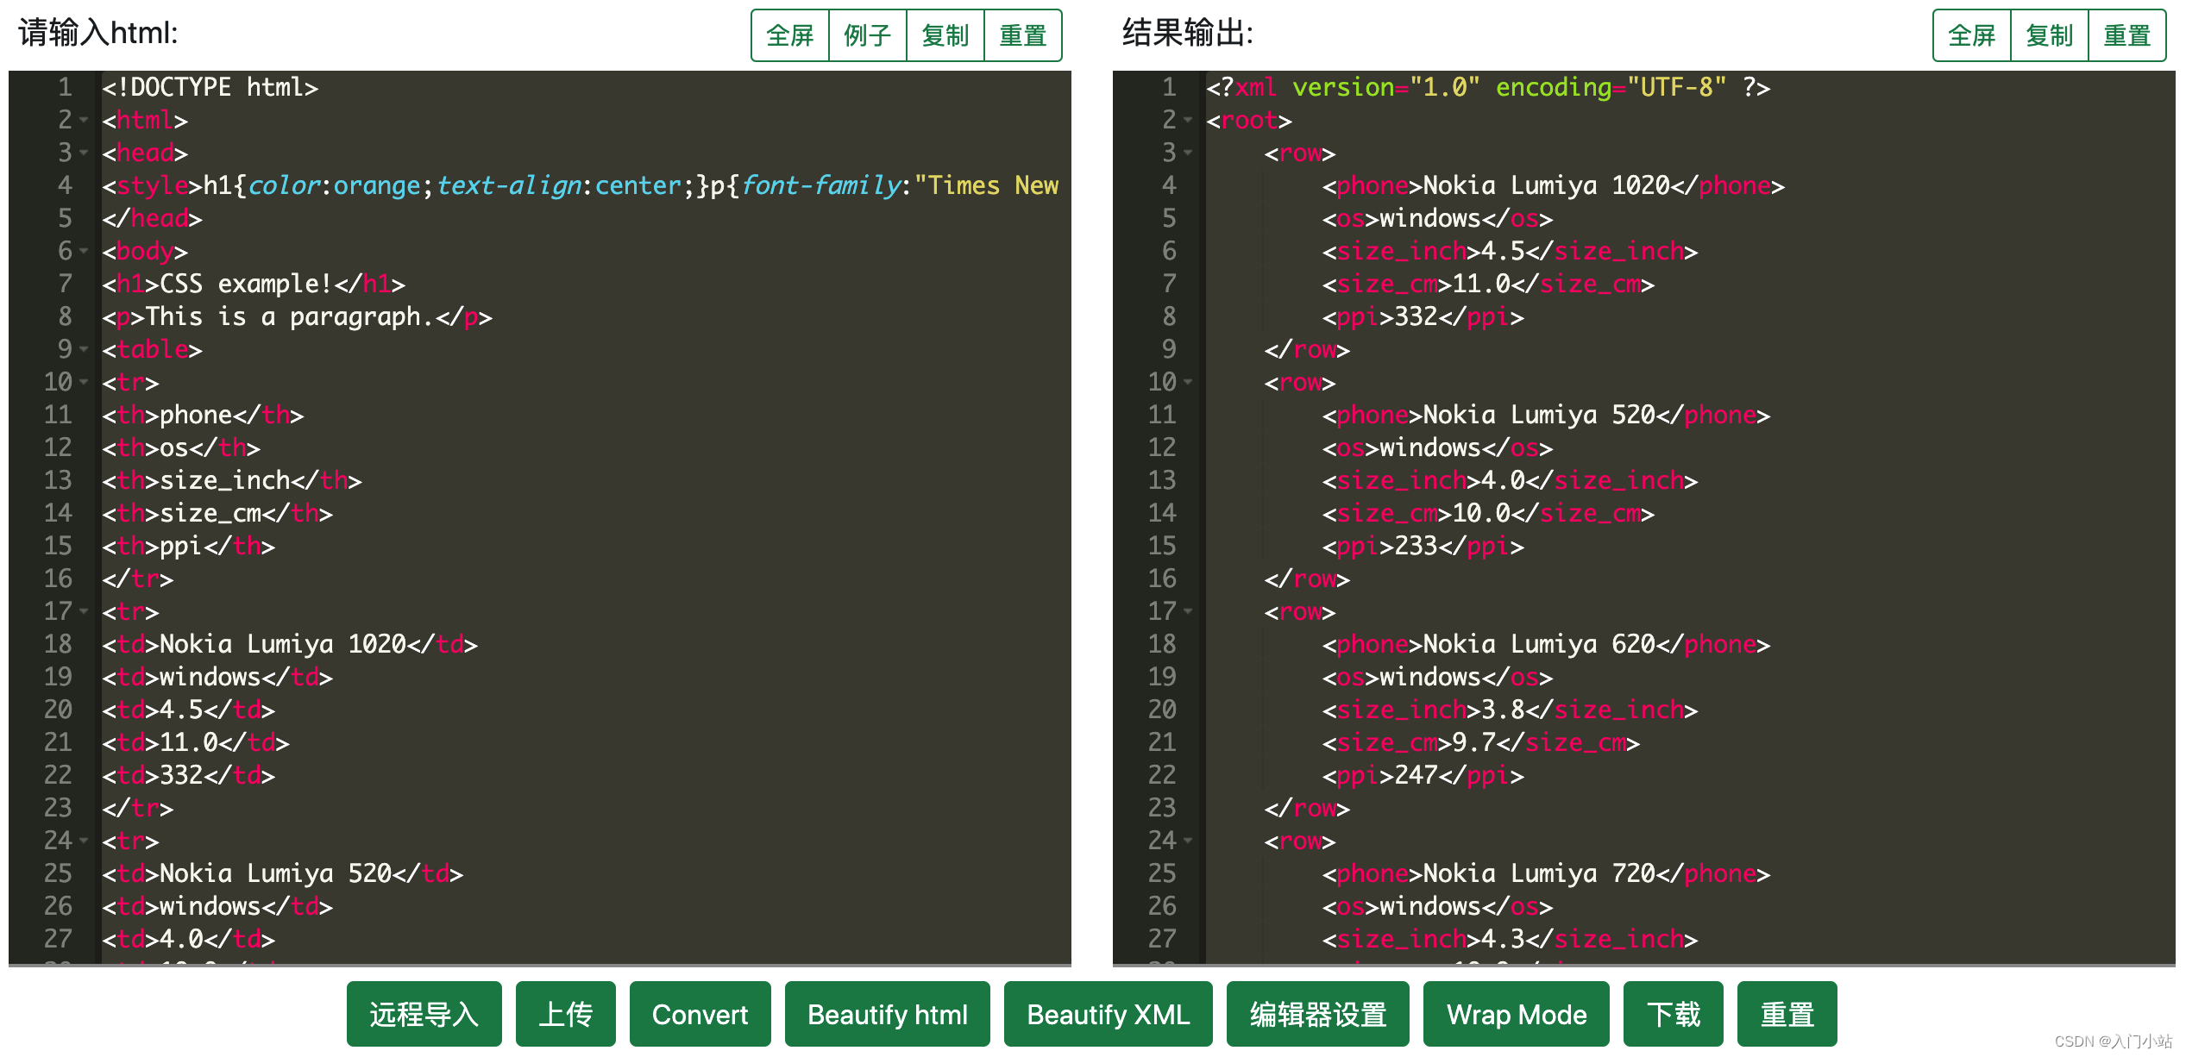This screenshot has width=2186, height=1057.
Task: Toggle Wrap Mode
Action: pyautogui.click(x=1516, y=1014)
